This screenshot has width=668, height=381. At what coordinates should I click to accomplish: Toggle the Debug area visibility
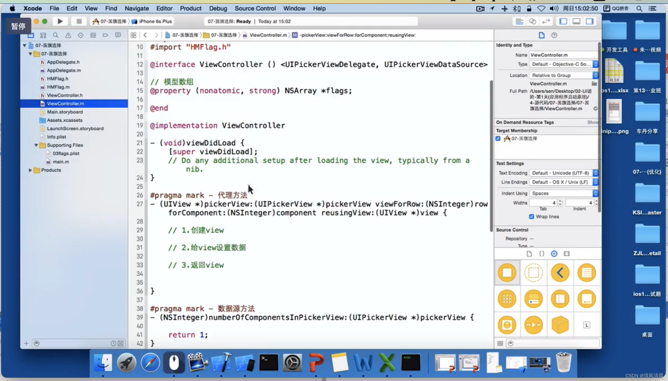point(576,21)
